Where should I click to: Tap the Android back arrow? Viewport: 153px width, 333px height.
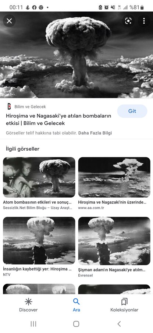pyautogui.click(x=119, y=324)
